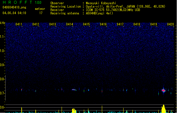Viewport: 177px width, 113px height.
Task: Click the version number 1.00
Action: pyautogui.click(x=38, y=3)
